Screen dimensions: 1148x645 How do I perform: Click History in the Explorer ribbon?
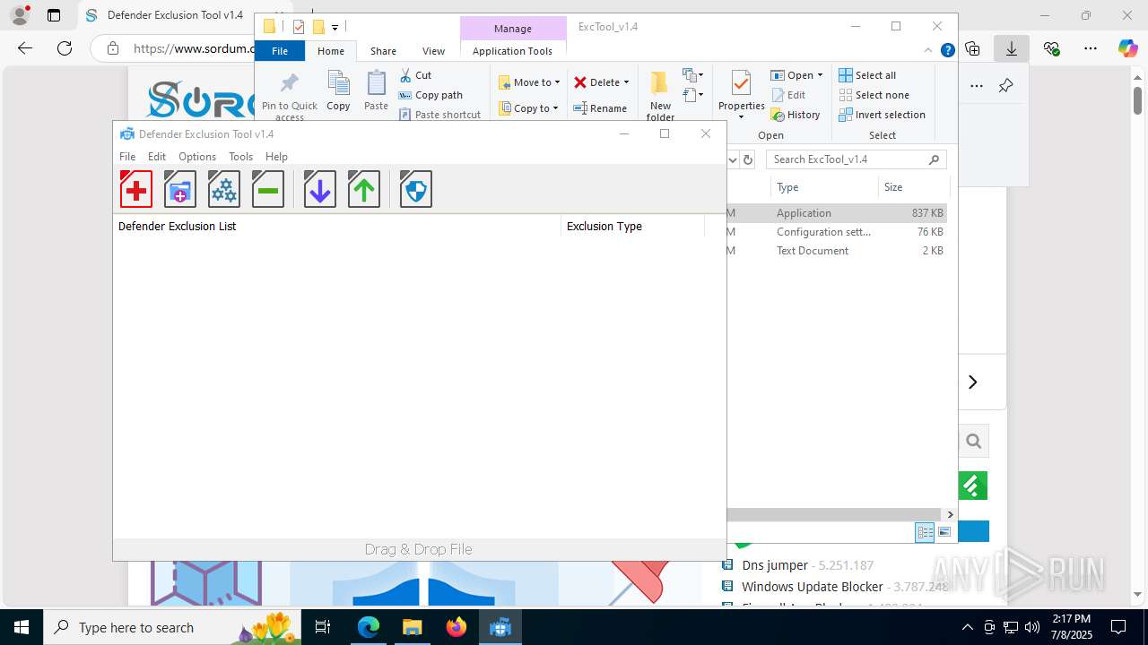pyautogui.click(x=796, y=115)
